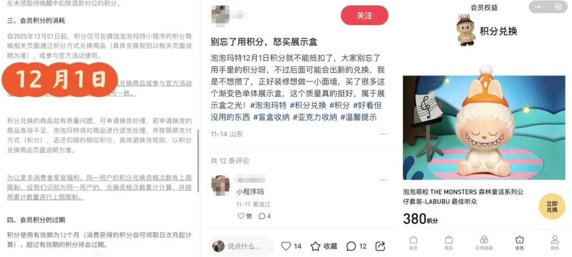572x257 pixels.
Task: Open the 我的 profile tab
Action: tap(555, 243)
